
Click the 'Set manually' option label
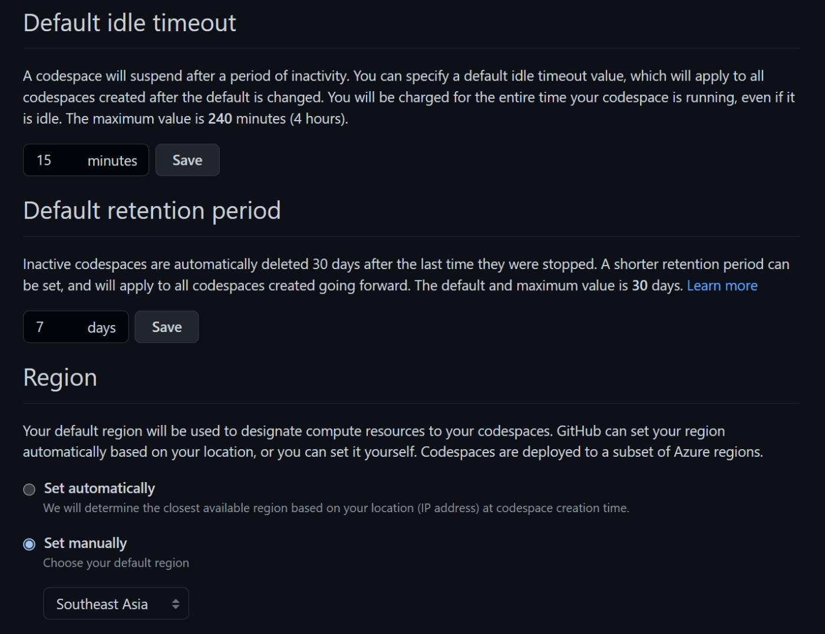pos(85,543)
